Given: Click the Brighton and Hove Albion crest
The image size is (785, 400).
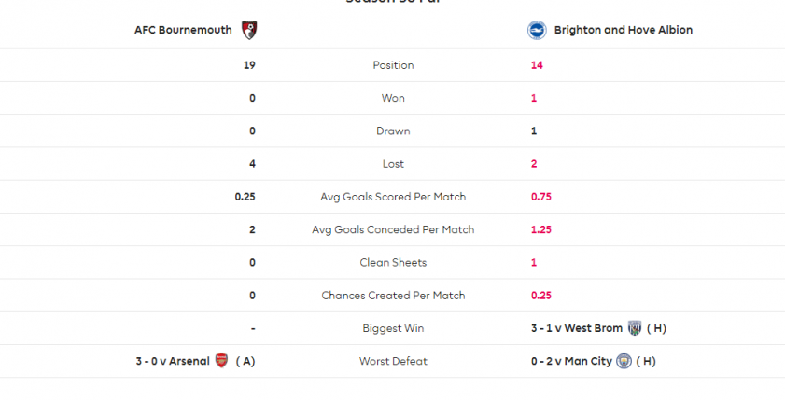Looking at the screenshot, I should pyautogui.click(x=537, y=30).
